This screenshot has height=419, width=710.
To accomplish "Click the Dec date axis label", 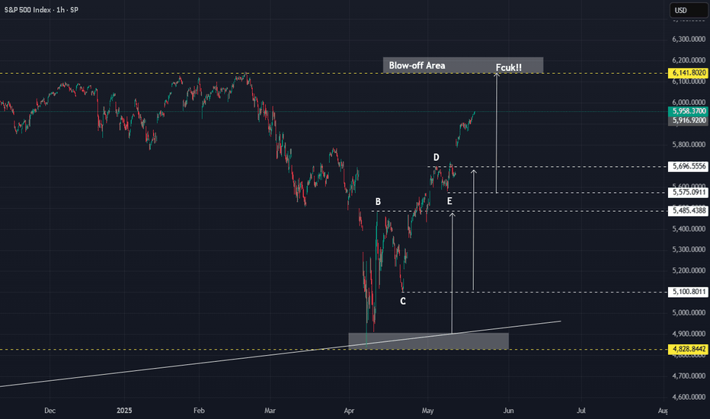I will (x=50, y=411).
